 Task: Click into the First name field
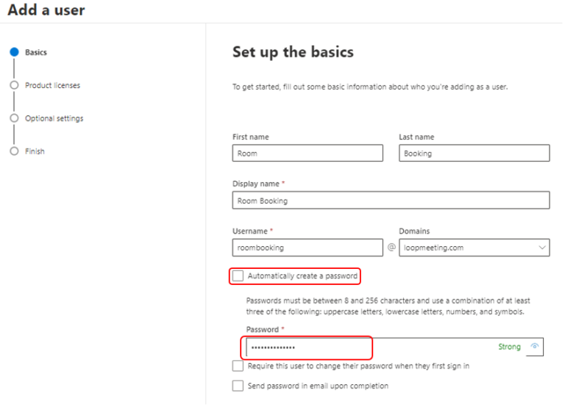308,153
